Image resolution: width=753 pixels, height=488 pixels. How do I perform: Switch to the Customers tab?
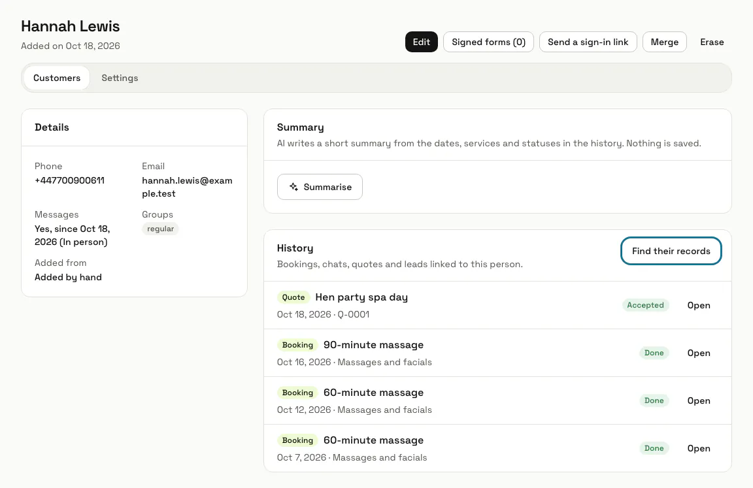tap(57, 78)
